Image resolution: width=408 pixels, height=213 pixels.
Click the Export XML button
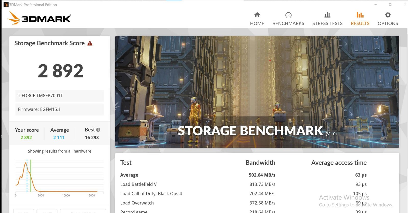pyautogui.click(x=83, y=211)
